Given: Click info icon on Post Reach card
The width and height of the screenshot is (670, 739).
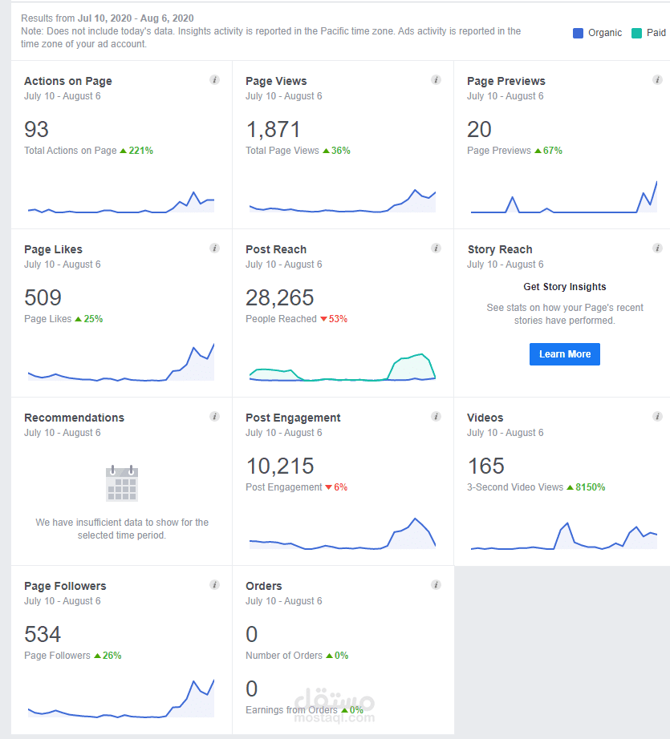Looking at the screenshot, I should tap(436, 248).
